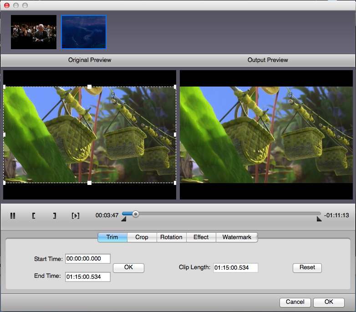Open the Watermark tab

[x=237, y=237]
